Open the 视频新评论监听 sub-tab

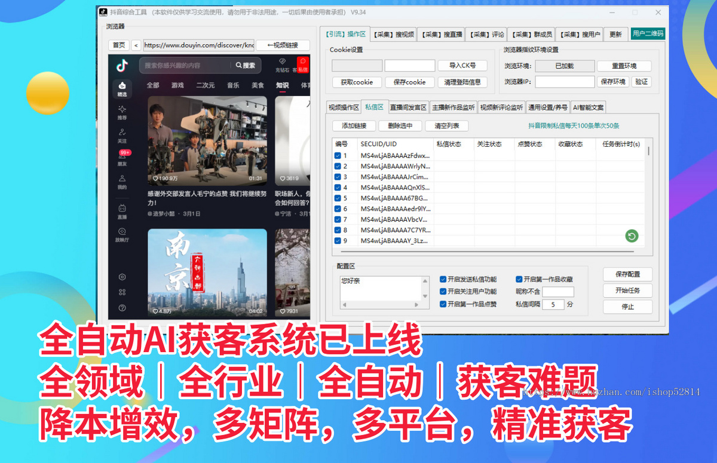(x=501, y=107)
